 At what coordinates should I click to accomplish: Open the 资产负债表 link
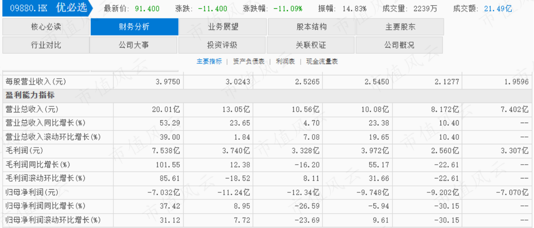tap(248, 62)
